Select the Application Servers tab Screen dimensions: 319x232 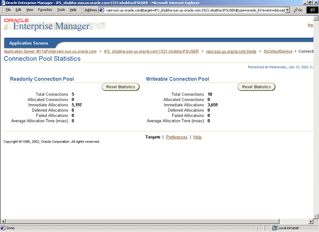[29, 43]
